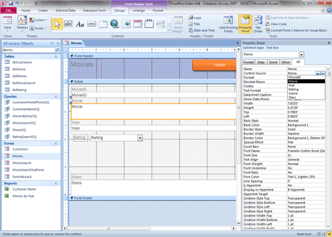Open Tab Order dialog
Screen dimensions: 332x237
tap(258, 24)
